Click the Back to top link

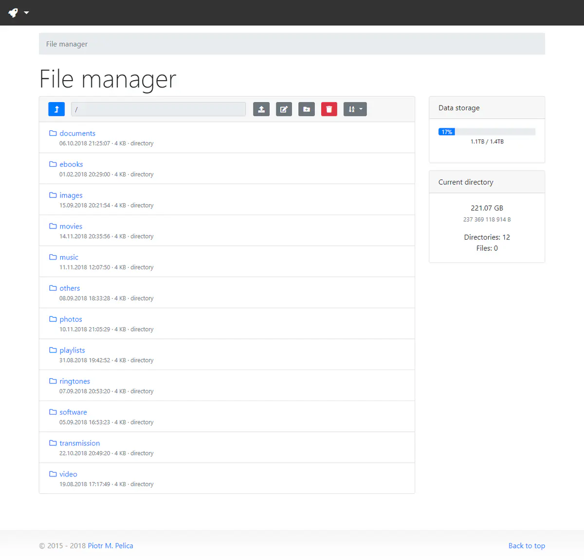coord(527,546)
